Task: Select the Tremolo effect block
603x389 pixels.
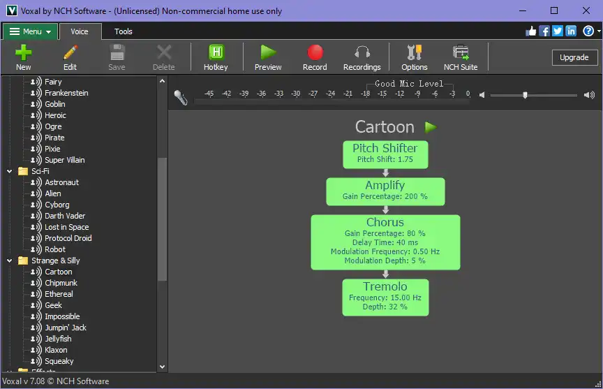Action: [385, 298]
